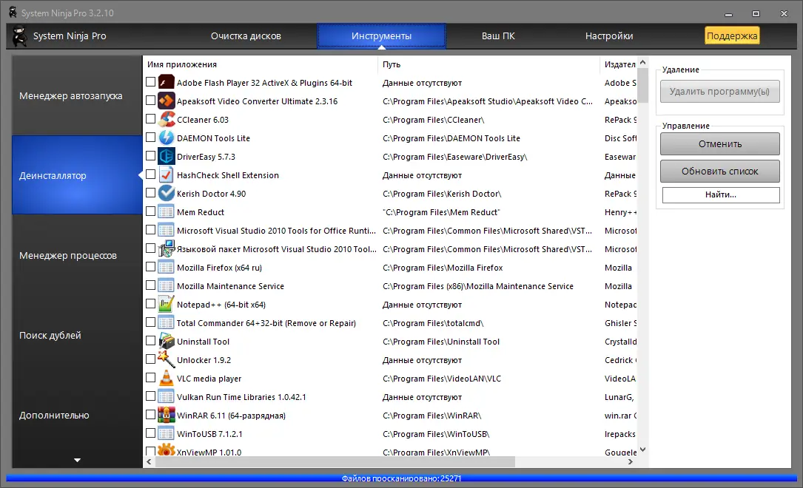803x488 pixels.
Task: Click the VLC media player cone icon
Action: [166, 378]
